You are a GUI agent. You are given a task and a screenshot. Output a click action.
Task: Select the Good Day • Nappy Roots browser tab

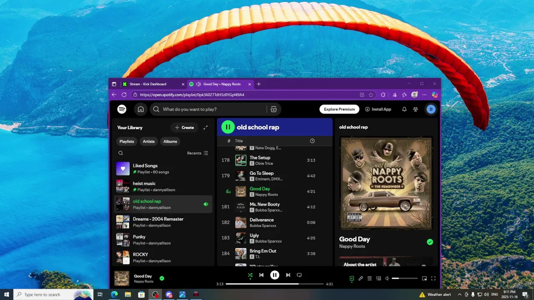coord(222,84)
